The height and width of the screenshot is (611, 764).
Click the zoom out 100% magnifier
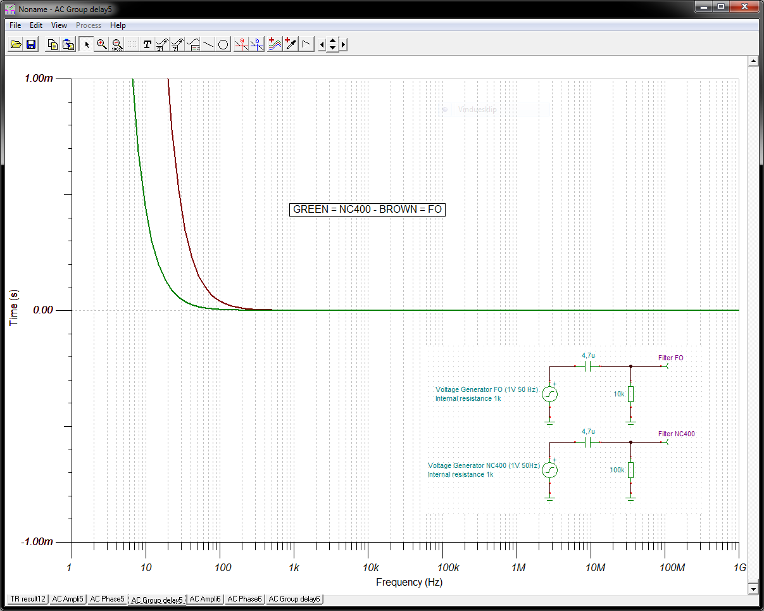pos(116,44)
